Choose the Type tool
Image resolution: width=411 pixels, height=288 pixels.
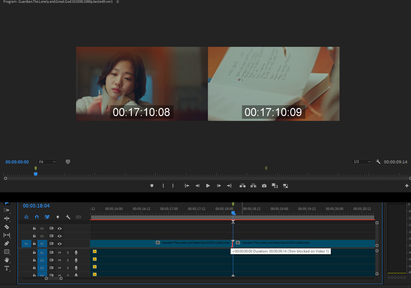6,268
